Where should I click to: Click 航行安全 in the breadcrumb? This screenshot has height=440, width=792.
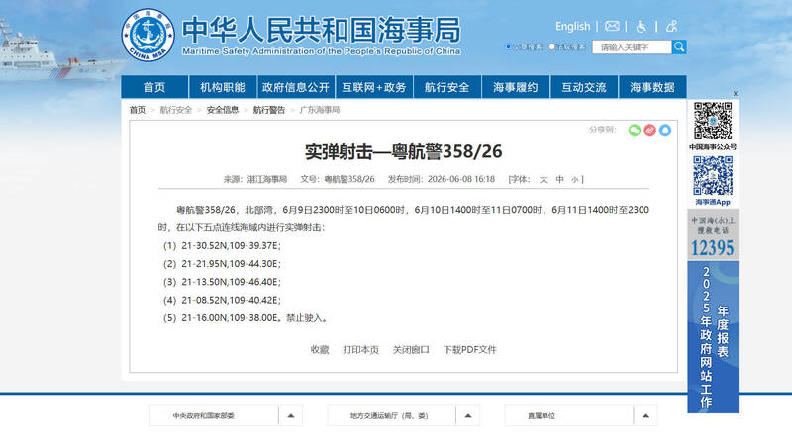point(176,110)
